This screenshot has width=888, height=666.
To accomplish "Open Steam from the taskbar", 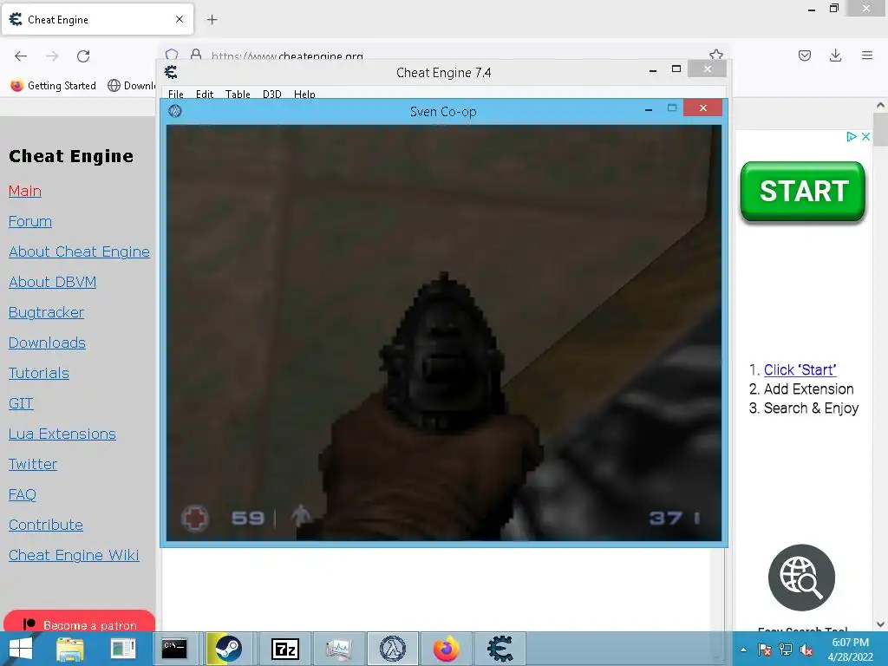I will click(x=227, y=649).
